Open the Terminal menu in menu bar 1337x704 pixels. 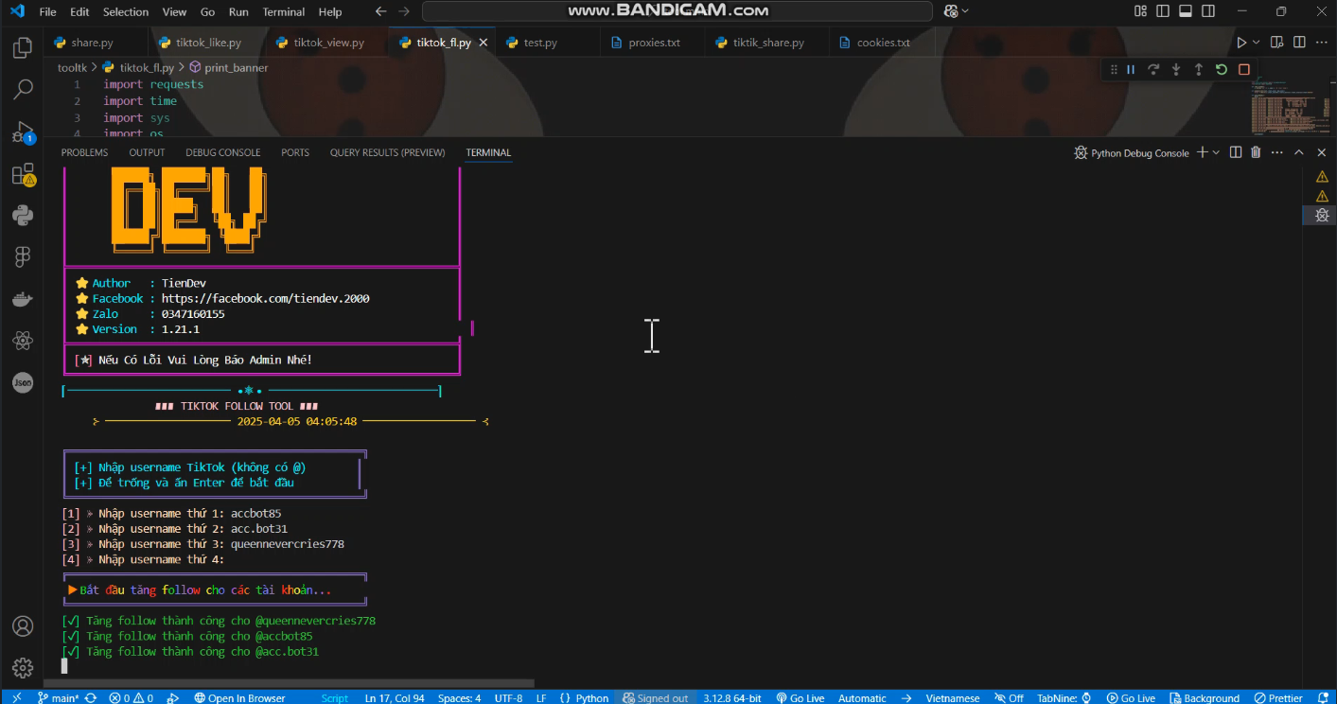coord(283,12)
